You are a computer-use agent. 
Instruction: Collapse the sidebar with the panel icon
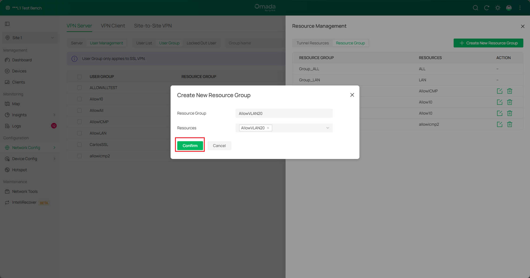pyautogui.click(x=7, y=24)
